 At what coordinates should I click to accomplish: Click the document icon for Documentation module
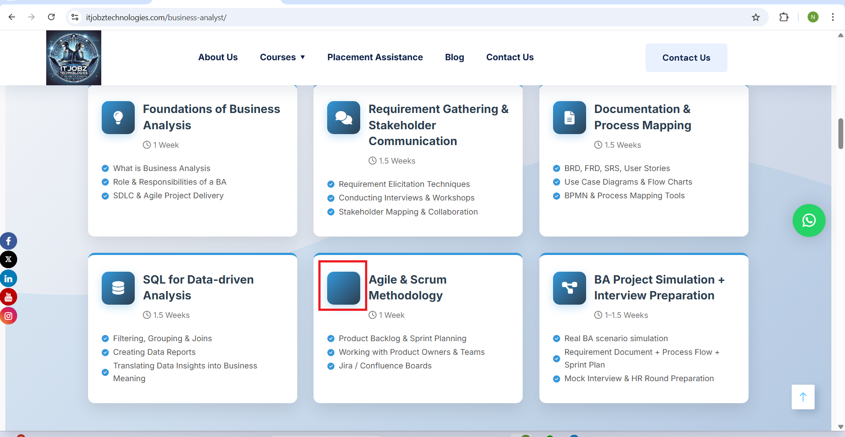[569, 117]
